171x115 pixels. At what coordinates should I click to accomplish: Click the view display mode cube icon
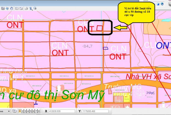tap(35, 8)
